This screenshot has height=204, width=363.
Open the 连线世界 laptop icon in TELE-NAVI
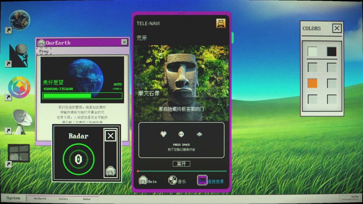[202, 180]
